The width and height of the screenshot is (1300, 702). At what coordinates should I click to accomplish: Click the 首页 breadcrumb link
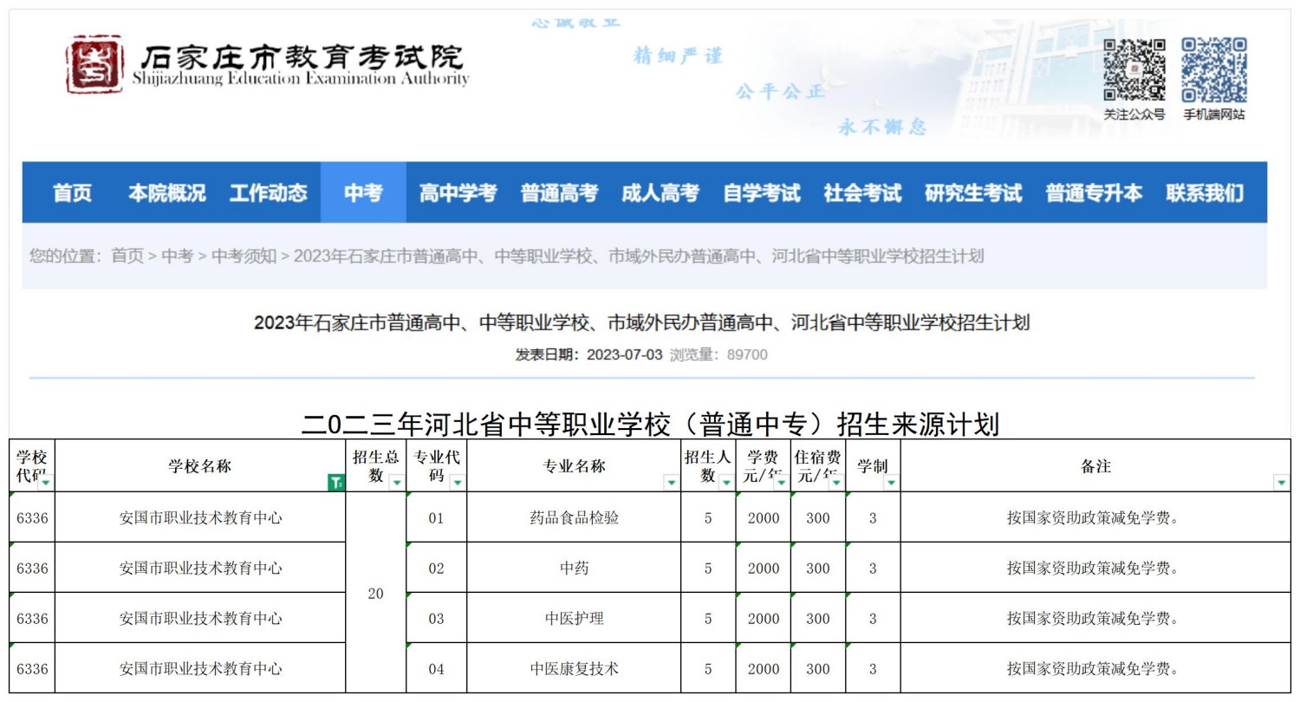pos(127,257)
